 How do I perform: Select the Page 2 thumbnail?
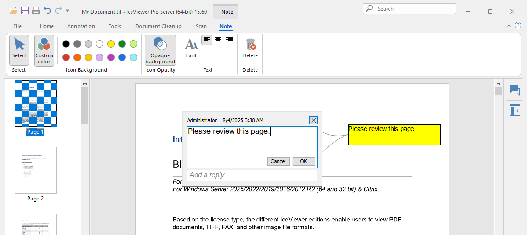(36, 170)
